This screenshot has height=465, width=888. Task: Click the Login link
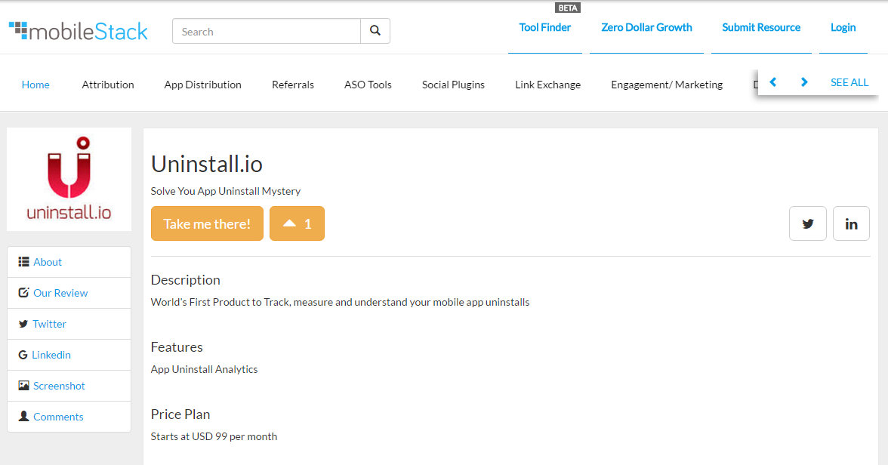(843, 27)
